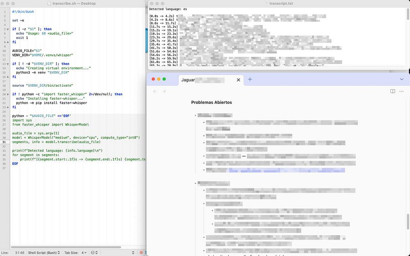The image size is (410, 256).
Task: Toggle the reader view book icon
Action: [x=392, y=91]
